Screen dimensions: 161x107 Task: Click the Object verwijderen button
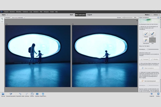point(149,68)
